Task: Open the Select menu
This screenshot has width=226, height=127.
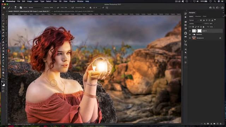Action: [49, 1]
